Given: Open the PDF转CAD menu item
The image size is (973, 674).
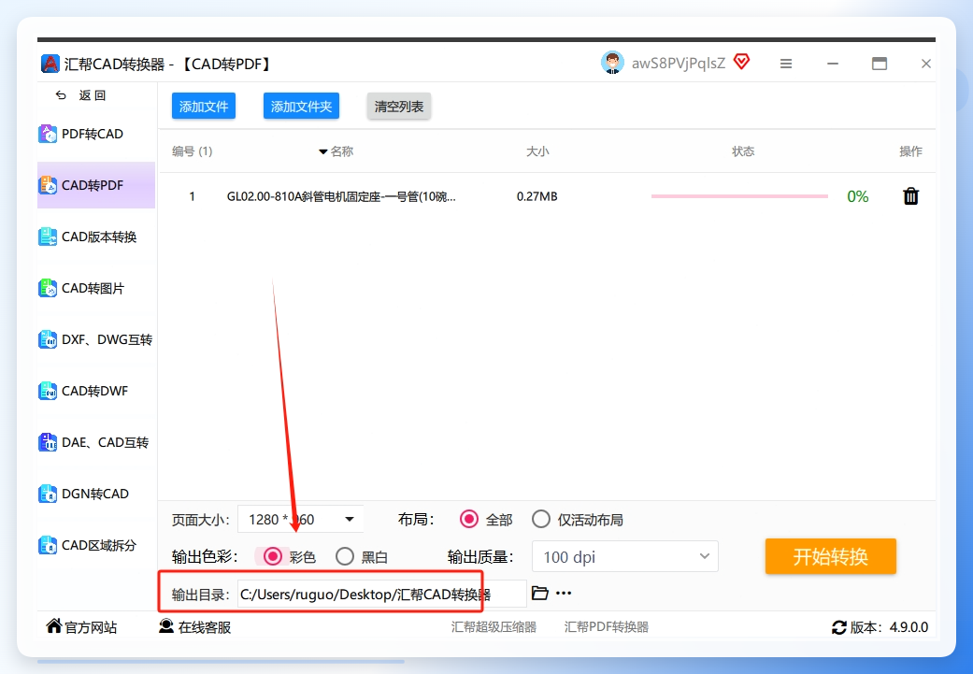Looking at the screenshot, I should click(x=96, y=134).
